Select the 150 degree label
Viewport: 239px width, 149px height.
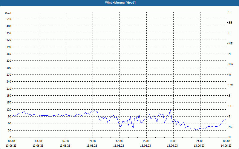[9, 103]
